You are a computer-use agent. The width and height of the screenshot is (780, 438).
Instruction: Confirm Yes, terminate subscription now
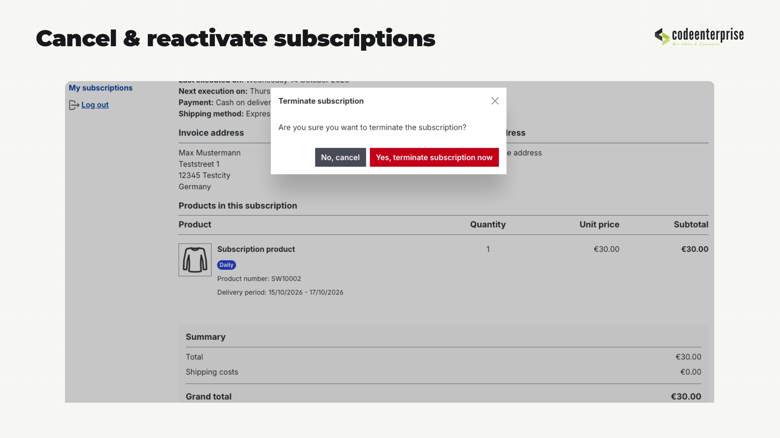pos(434,157)
